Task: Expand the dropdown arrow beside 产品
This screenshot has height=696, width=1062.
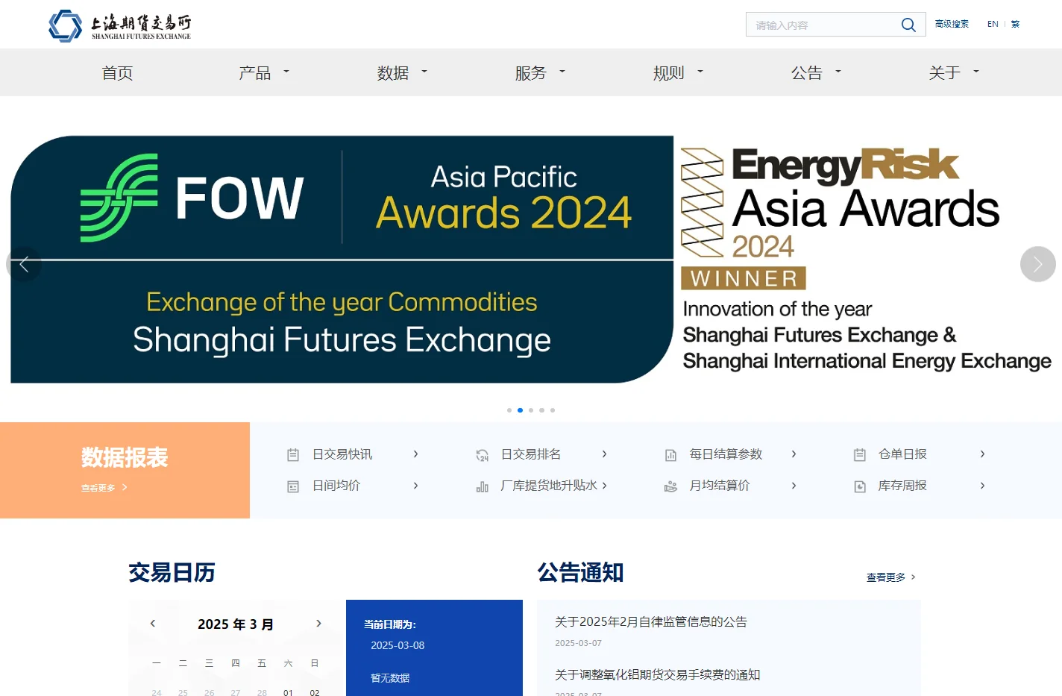Action: [x=286, y=72]
